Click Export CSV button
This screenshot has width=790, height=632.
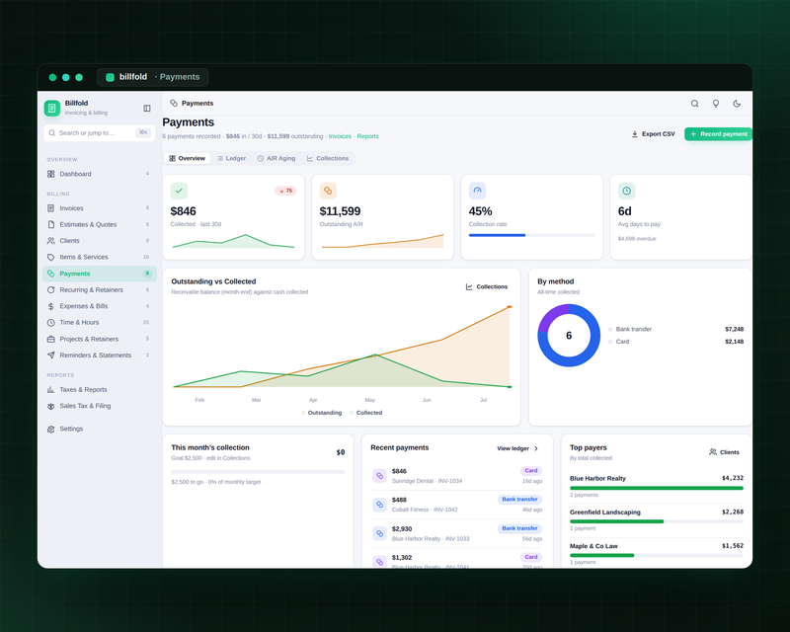pyautogui.click(x=653, y=134)
